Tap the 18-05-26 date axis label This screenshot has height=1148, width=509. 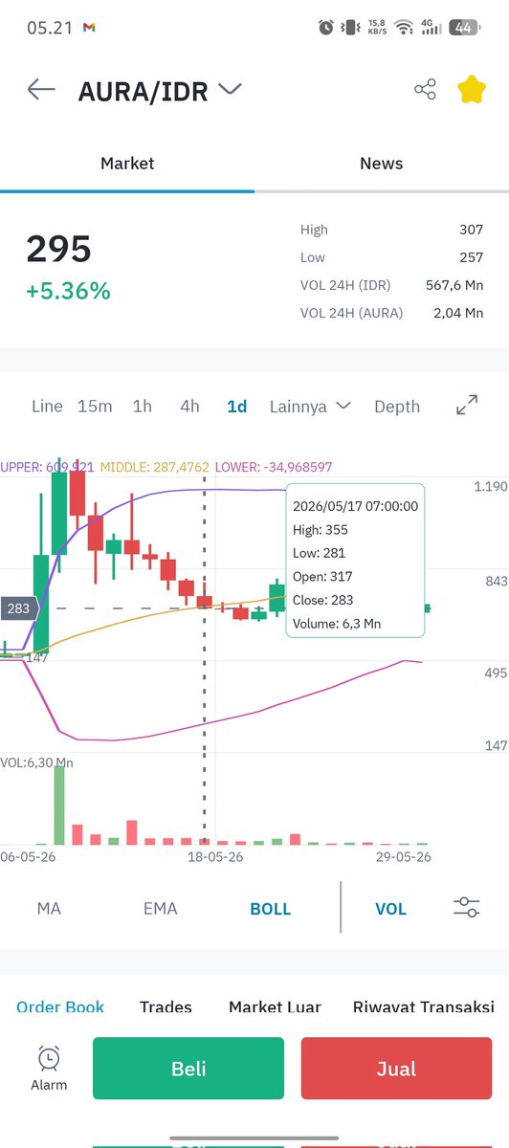pos(215,856)
